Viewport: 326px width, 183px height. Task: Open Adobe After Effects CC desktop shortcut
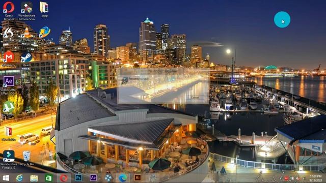tap(9, 85)
